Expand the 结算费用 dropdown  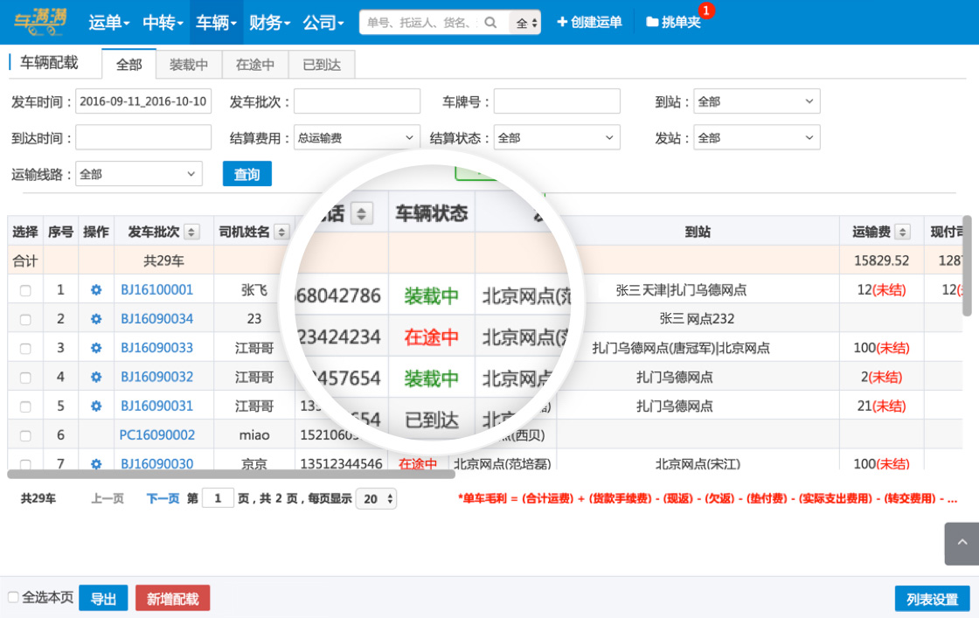357,138
